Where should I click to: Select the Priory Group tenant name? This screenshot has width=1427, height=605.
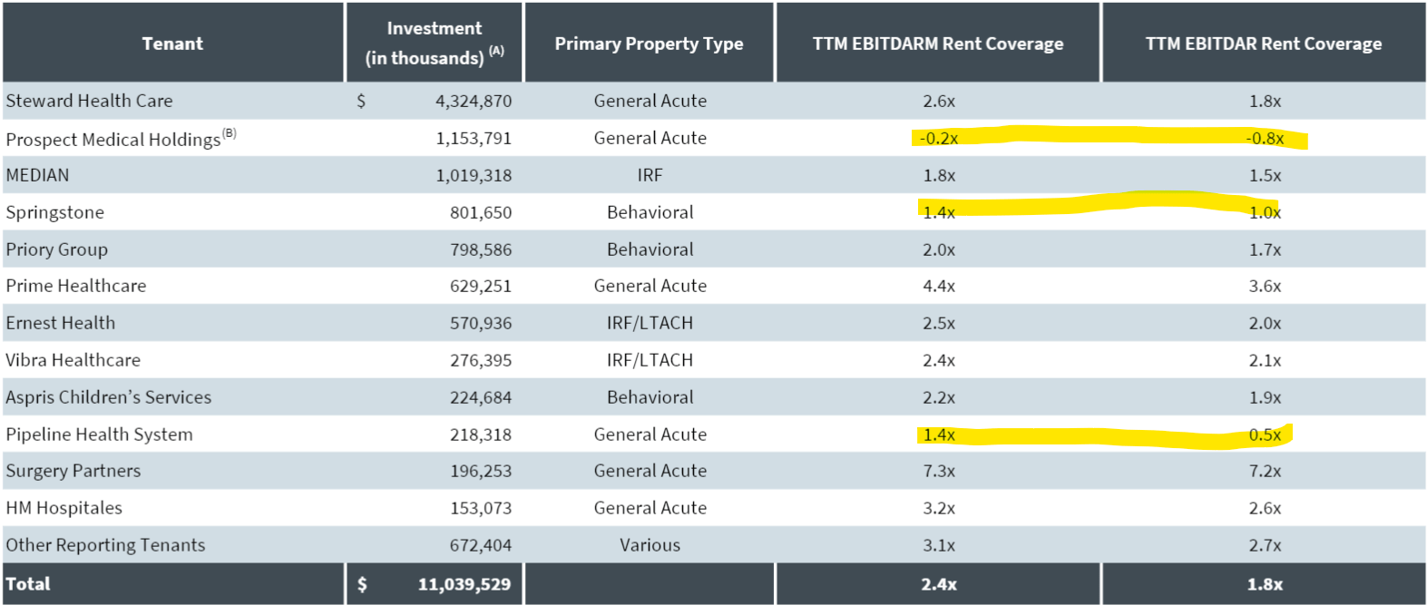tap(56, 249)
